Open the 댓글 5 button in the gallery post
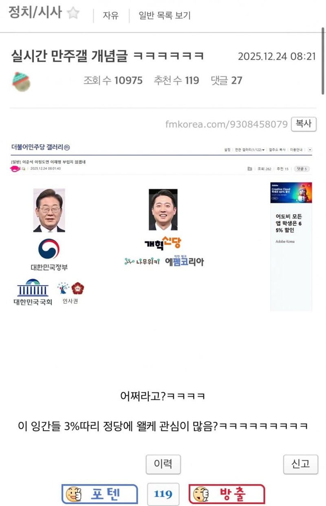Screen dimensions: 326x506 click(x=302, y=169)
